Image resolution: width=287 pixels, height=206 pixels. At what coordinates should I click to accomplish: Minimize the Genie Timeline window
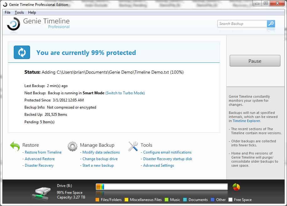click(257, 3)
